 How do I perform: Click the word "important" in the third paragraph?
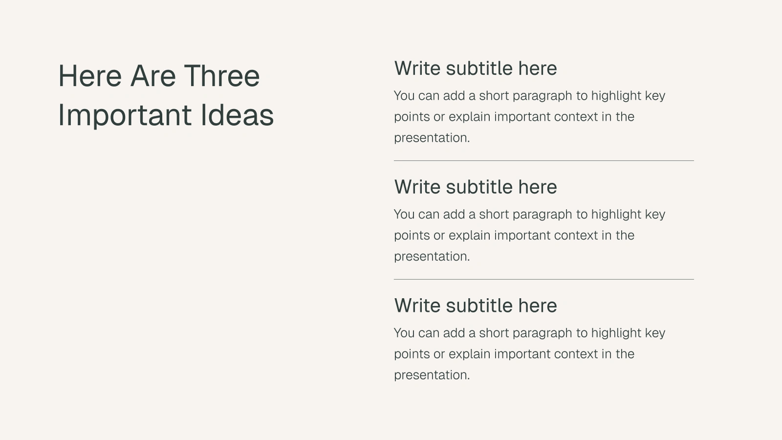coord(521,354)
